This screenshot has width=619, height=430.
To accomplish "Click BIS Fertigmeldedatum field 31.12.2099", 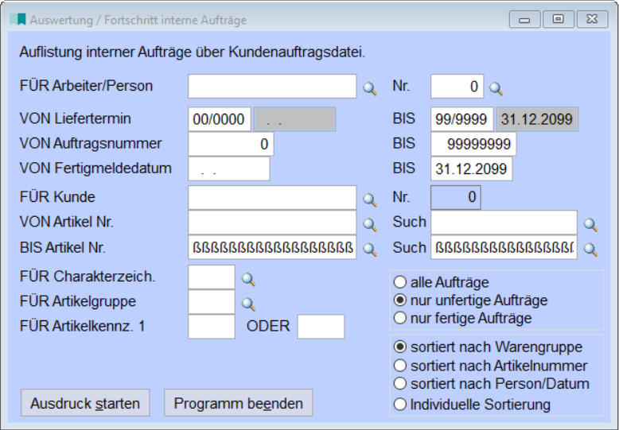I will 471,169.
